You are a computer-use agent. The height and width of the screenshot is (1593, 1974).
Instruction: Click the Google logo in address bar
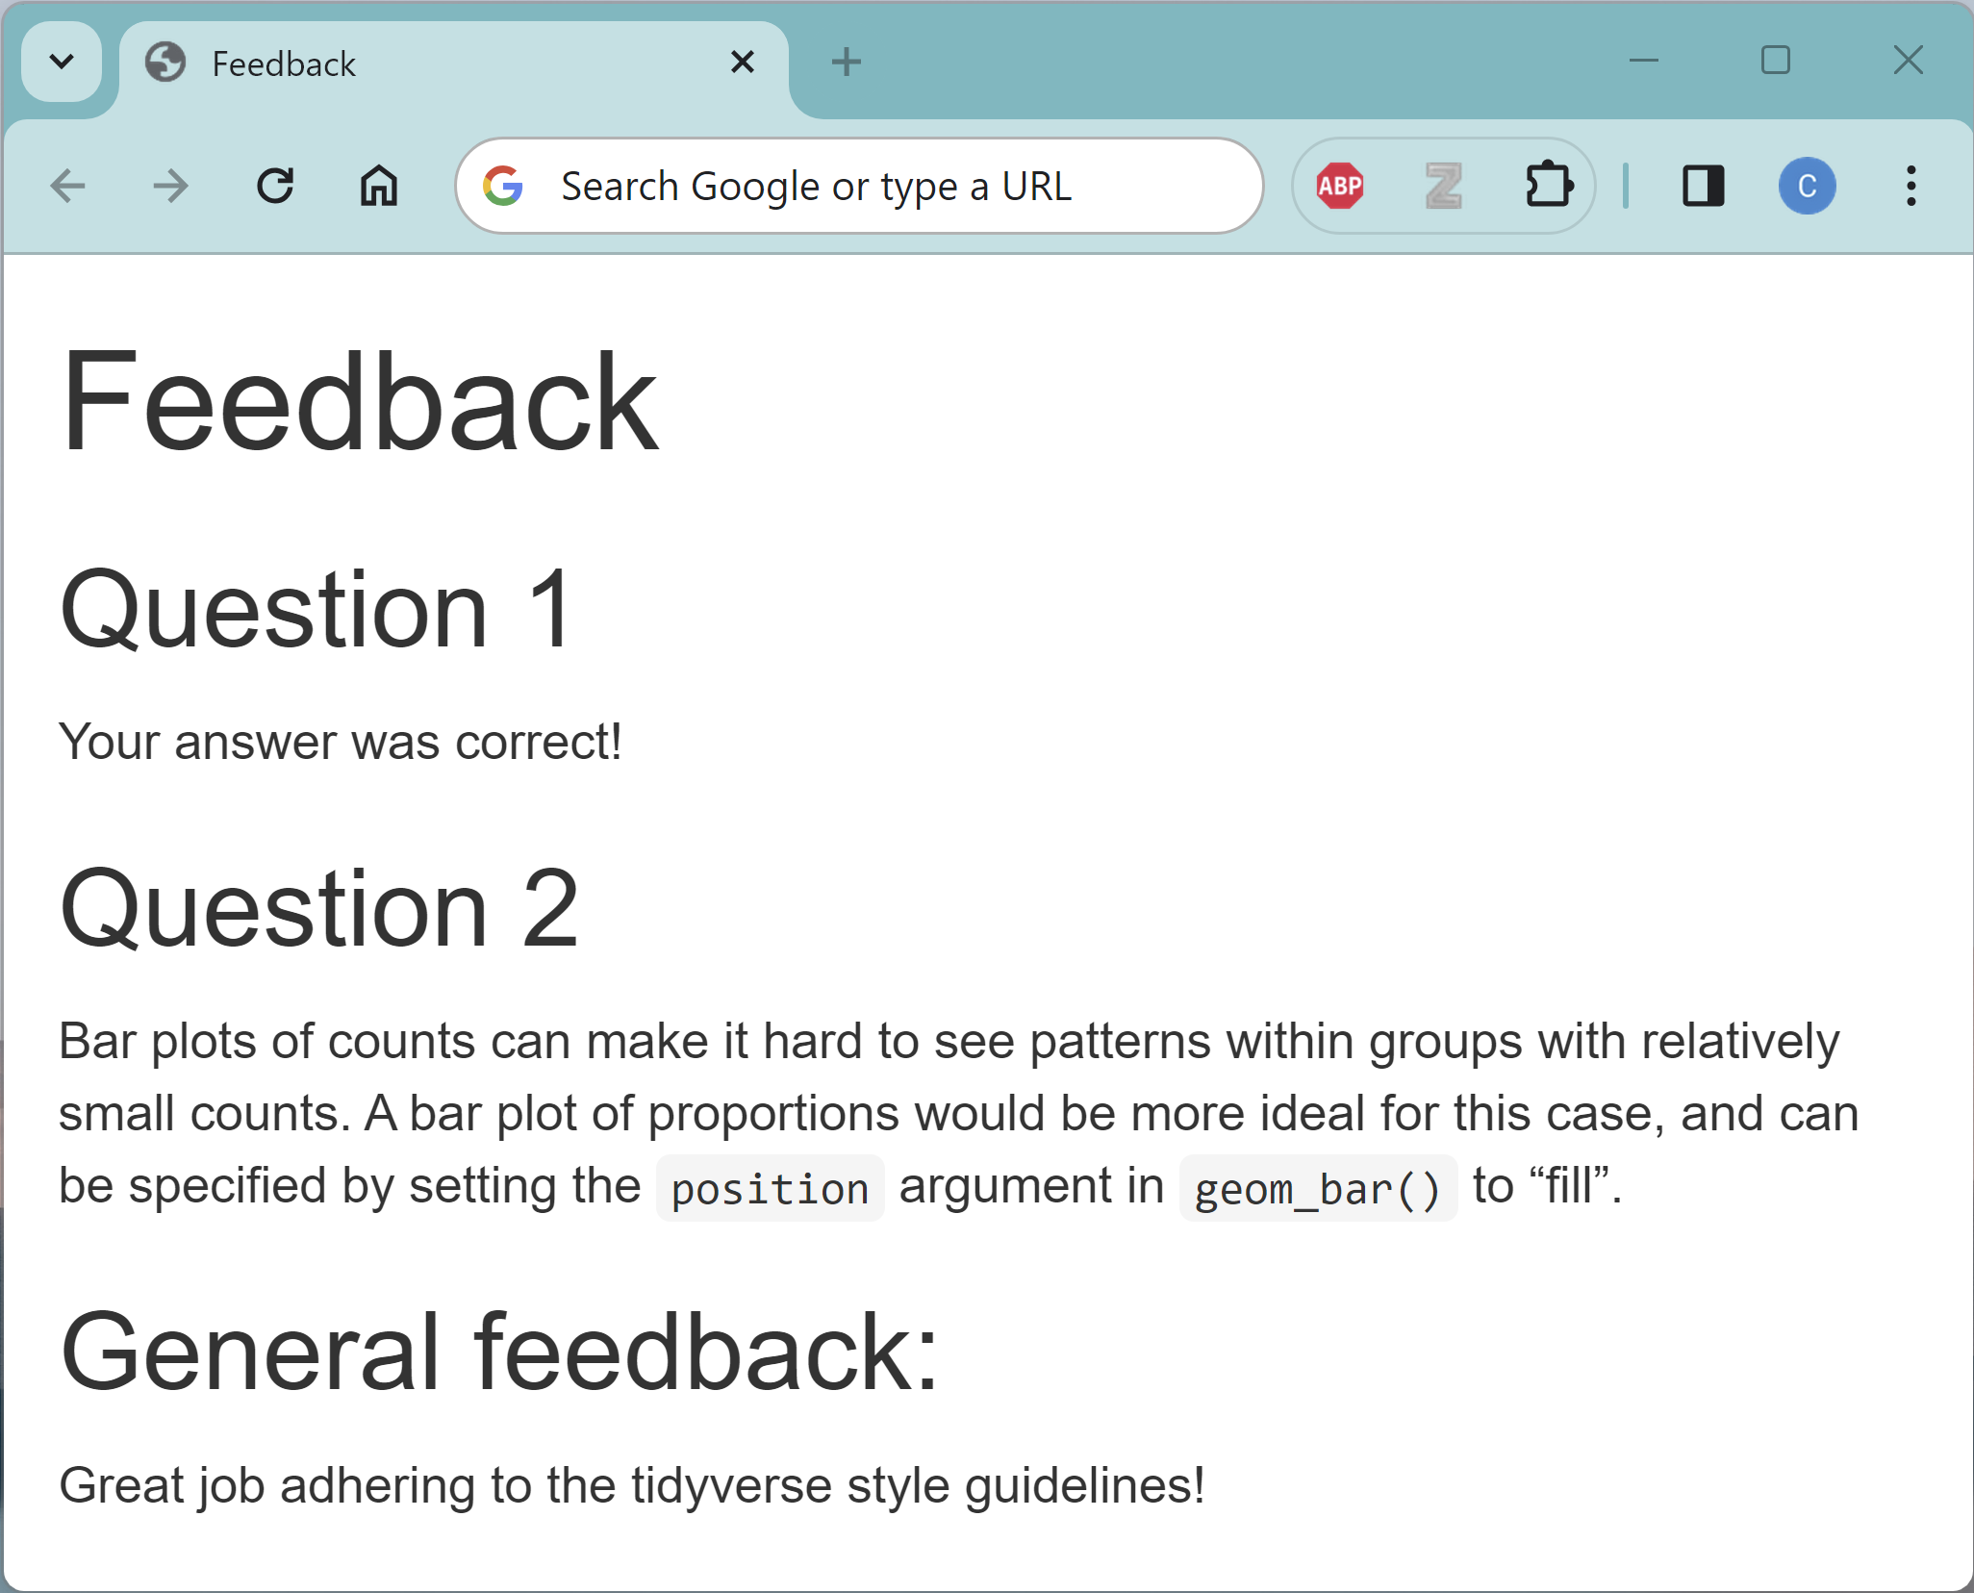[503, 186]
